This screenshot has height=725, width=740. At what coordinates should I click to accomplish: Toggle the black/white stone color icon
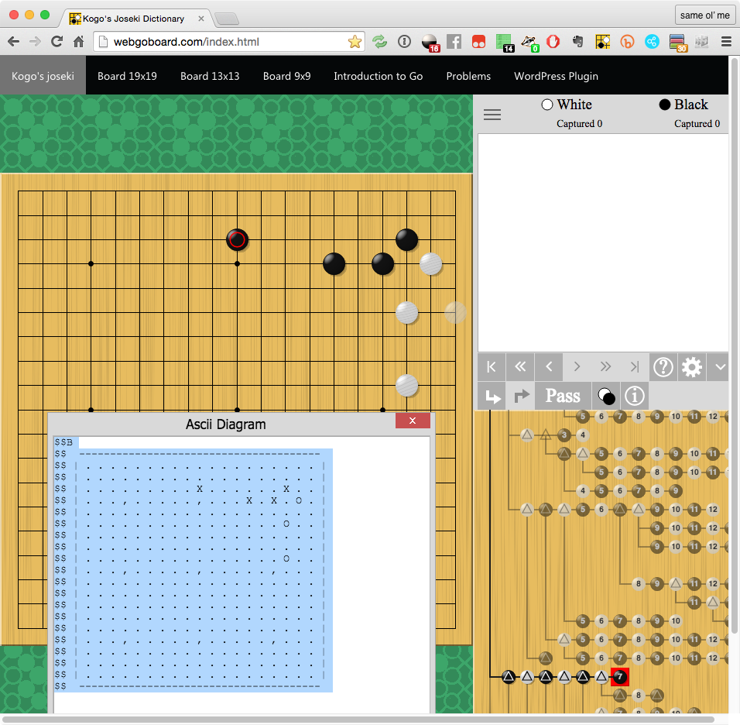[x=605, y=396]
